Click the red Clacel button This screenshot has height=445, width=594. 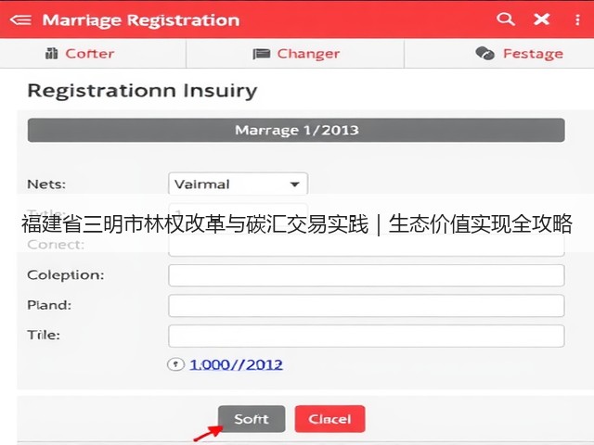click(329, 418)
